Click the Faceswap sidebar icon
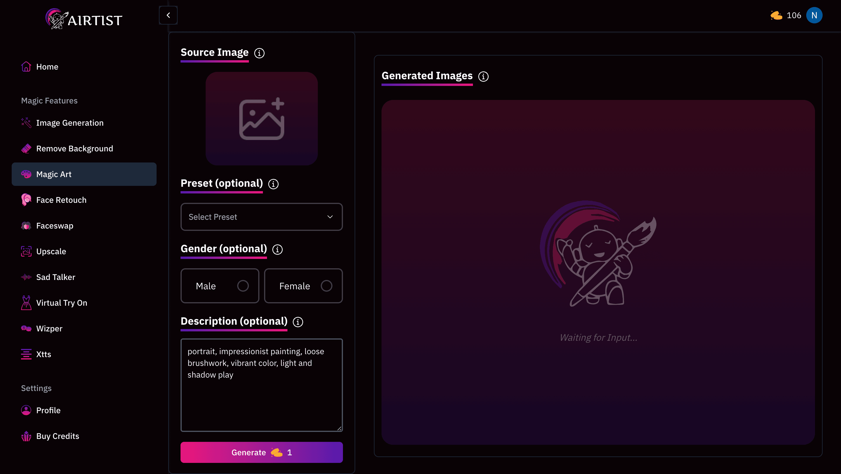The image size is (841, 474). (26, 225)
